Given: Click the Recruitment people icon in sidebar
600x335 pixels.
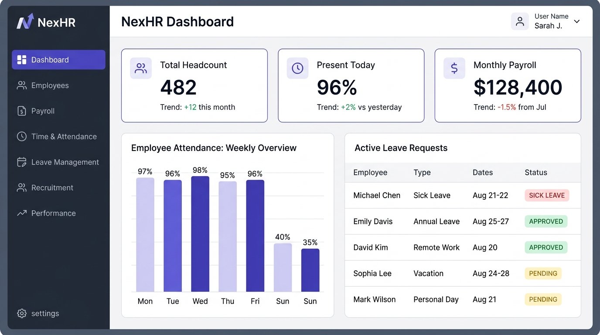Looking at the screenshot, I should (21, 188).
